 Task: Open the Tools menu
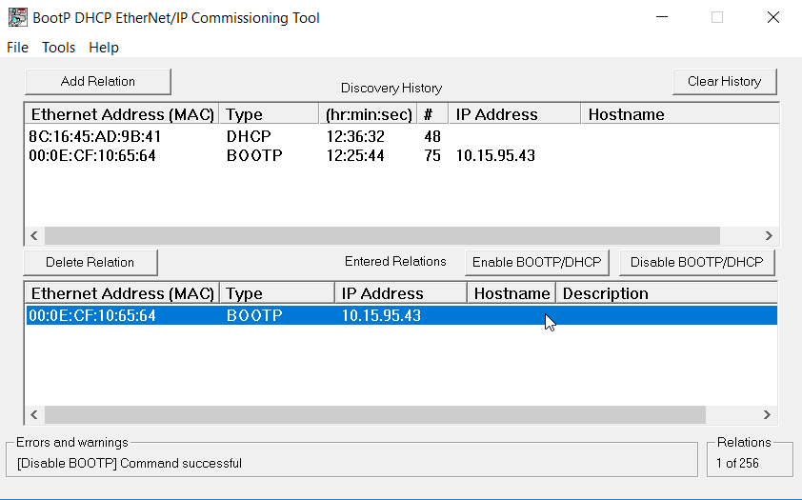pyautogui.click(x=58, y=48)
